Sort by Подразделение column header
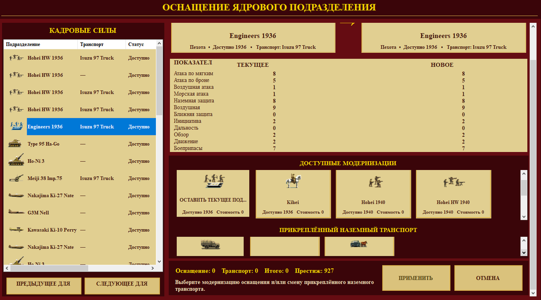Viewport: 541px width, 300px height. (41, 44)
